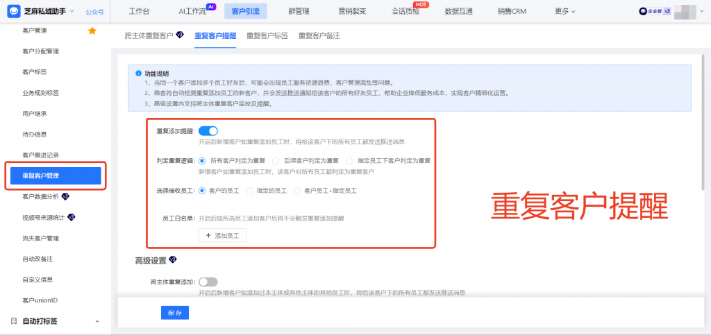Open the 群管理 top menu
The width and height of the screenshot is (711, 335).
pos(299,12)
